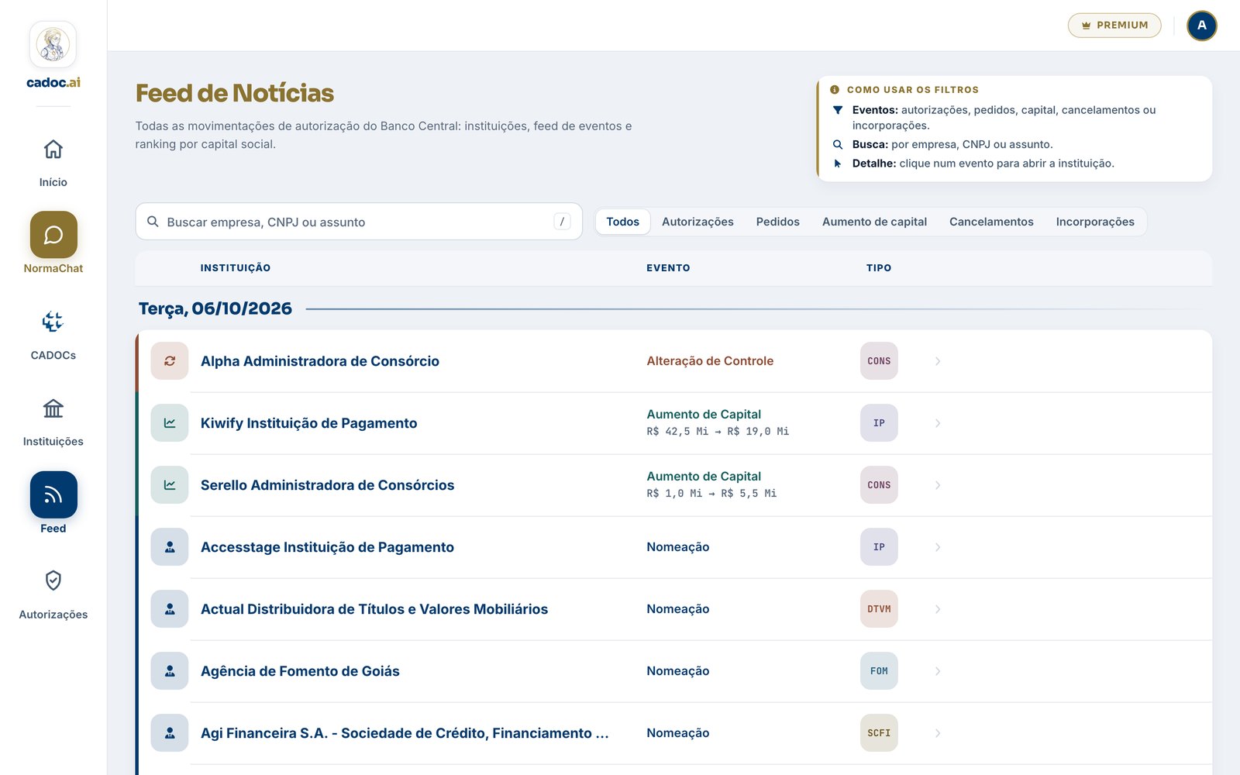Expand Agência de Fomento de Goiás chevron

click(x=938, y=671)
